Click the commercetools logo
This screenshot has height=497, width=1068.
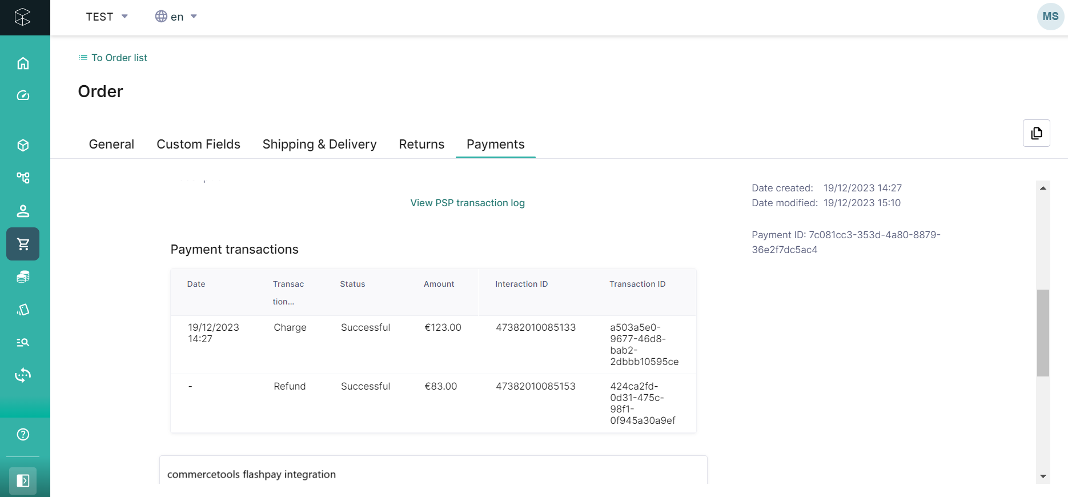pyautogui.click(x=23, y=17)
